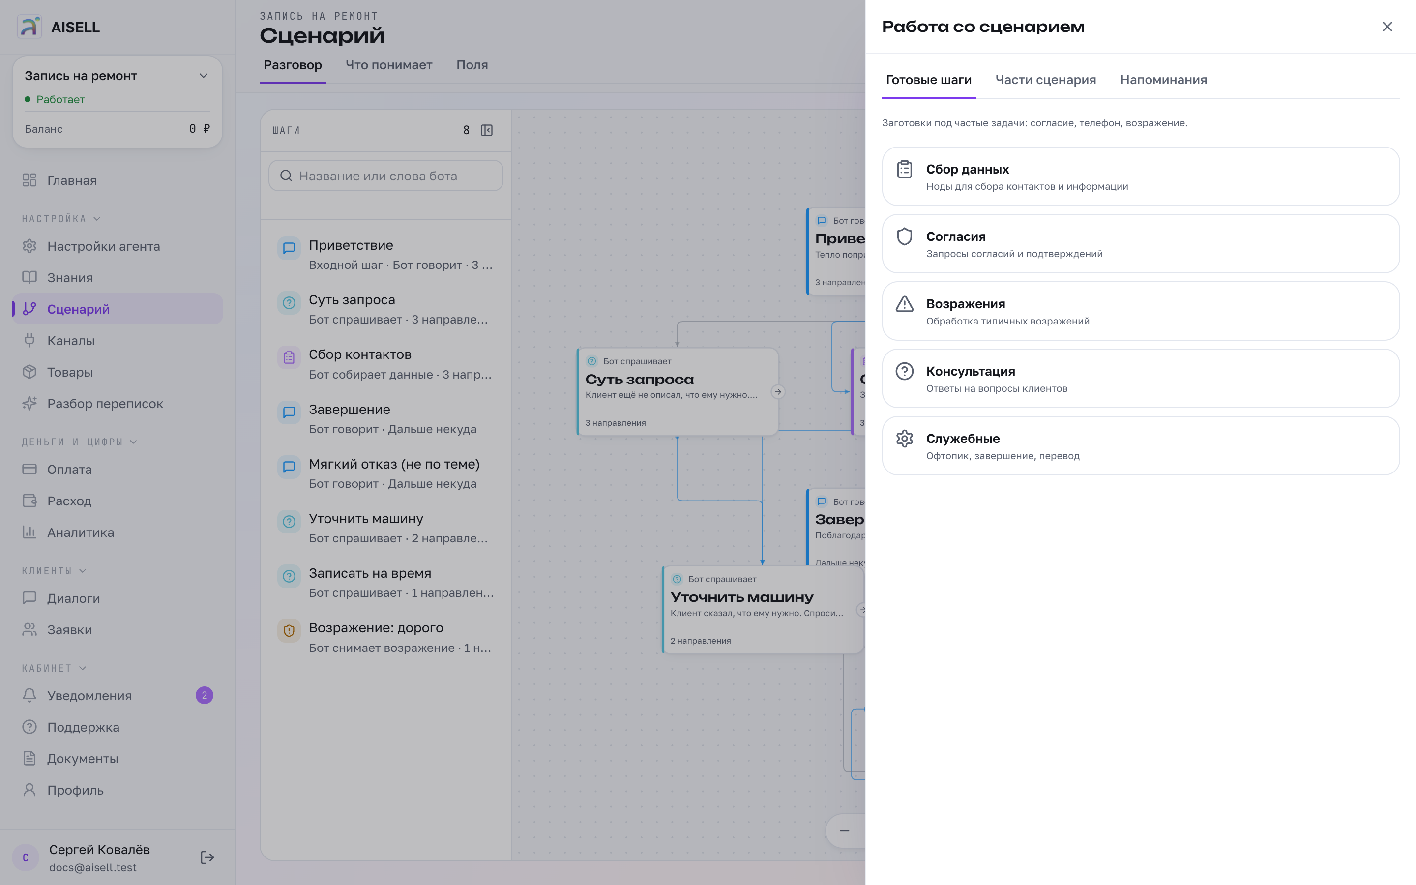This screenshot has width=1416, height=885.
Task: Open the Главная dashboard icon
Action: (29, 180)
